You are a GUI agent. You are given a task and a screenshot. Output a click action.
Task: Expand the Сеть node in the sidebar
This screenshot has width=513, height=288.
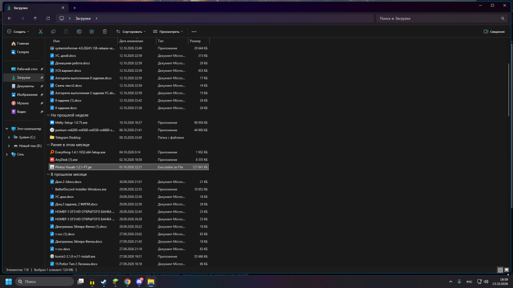[7, 154]
